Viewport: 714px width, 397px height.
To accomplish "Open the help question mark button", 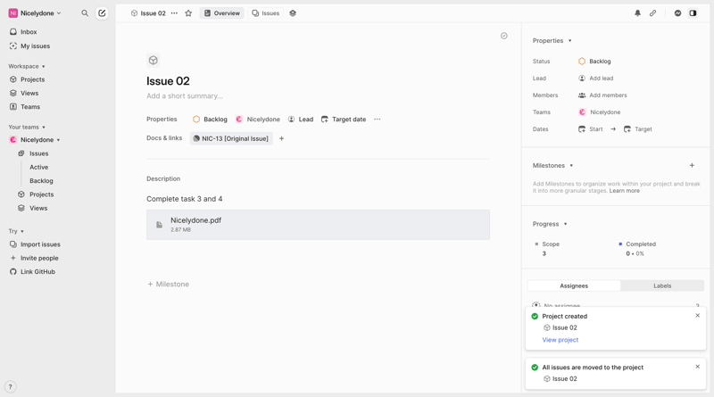I will (10, 386).
